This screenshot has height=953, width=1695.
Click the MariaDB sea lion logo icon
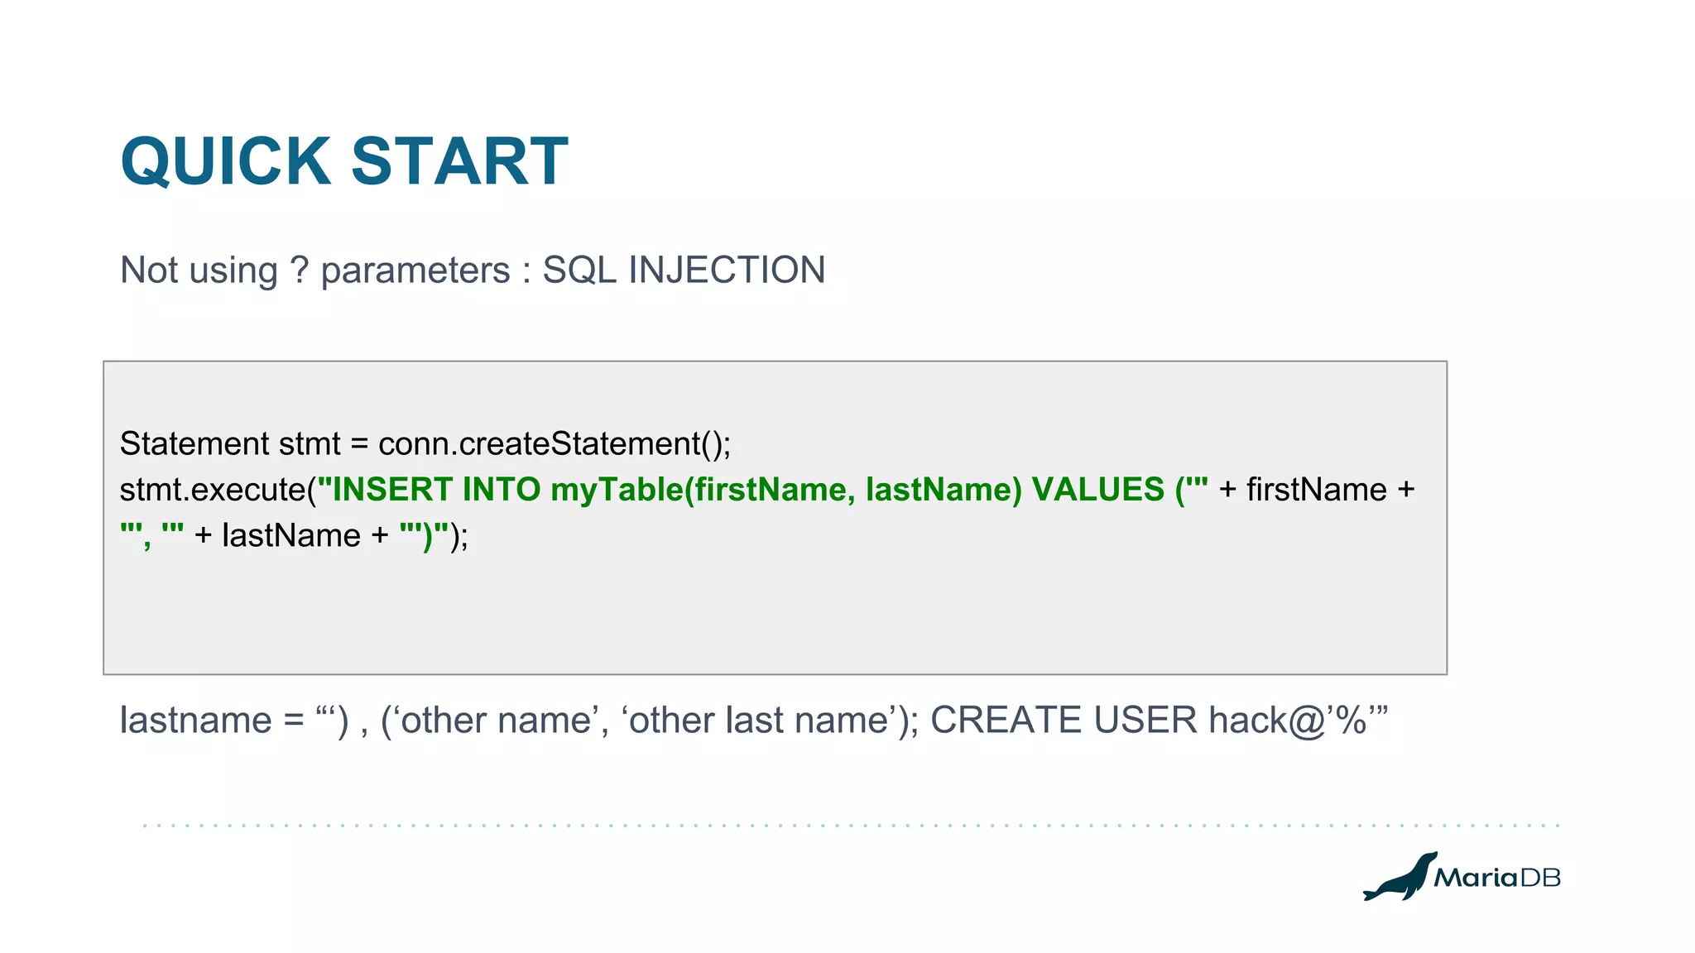coord(1400,876)
